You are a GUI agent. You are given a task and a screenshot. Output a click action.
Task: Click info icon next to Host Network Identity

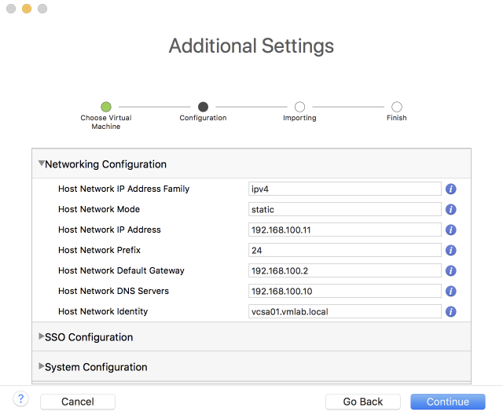pyautogui.click(x=451, y=311)
